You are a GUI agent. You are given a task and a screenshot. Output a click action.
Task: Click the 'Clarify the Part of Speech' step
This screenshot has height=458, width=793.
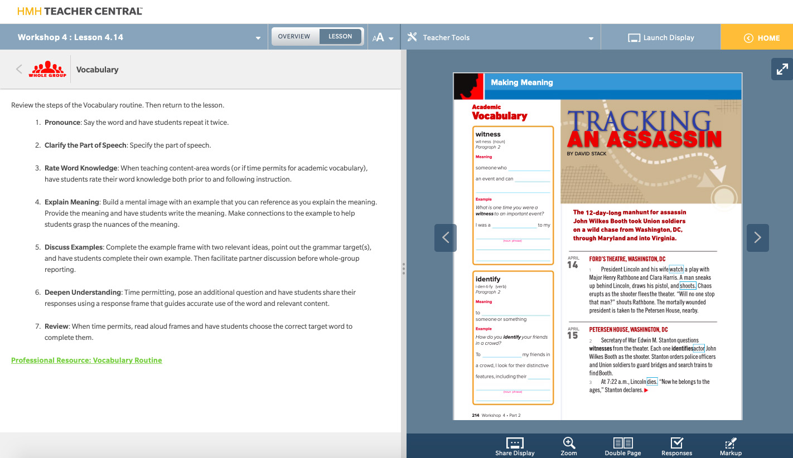click(x=128, y=145)
